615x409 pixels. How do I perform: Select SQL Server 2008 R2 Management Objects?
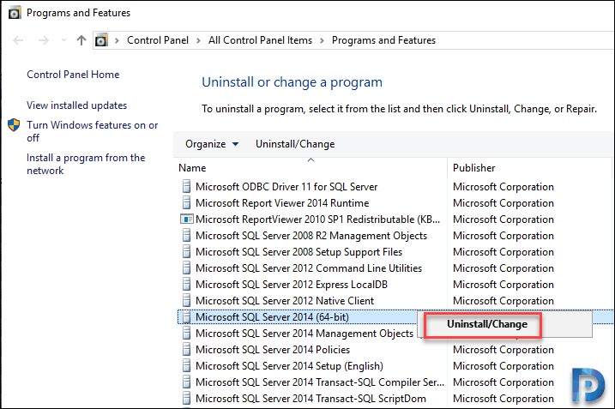311,236
